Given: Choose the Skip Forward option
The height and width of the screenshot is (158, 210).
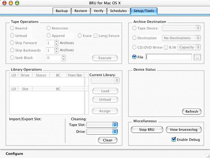Looking at the screenshot, I should coord(12,43).
